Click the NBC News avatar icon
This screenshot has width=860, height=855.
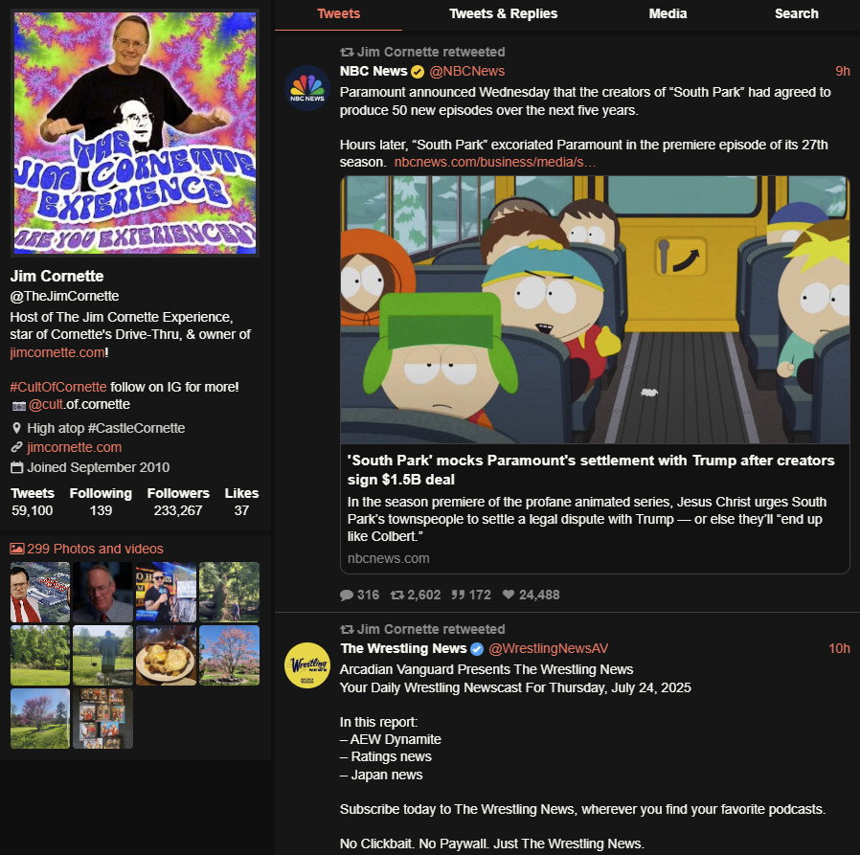(x=307, y=88)
